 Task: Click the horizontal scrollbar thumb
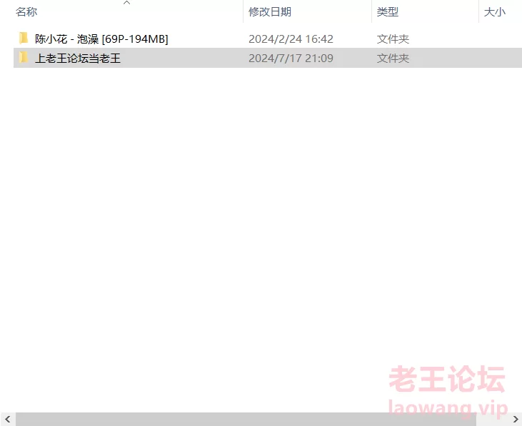(246, 419)
